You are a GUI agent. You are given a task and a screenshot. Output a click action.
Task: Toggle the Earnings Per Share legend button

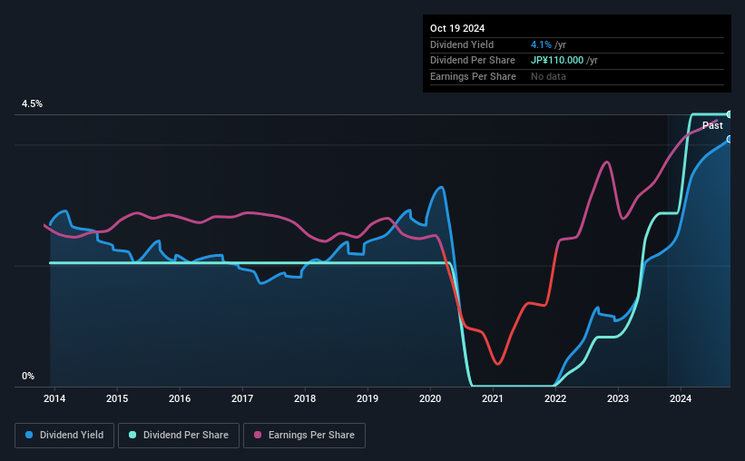click(304, 436)
